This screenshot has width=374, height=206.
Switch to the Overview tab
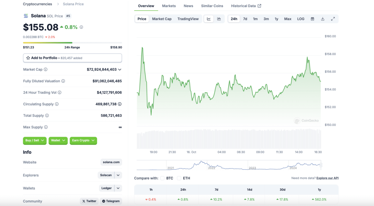click(x=146, y=6)
